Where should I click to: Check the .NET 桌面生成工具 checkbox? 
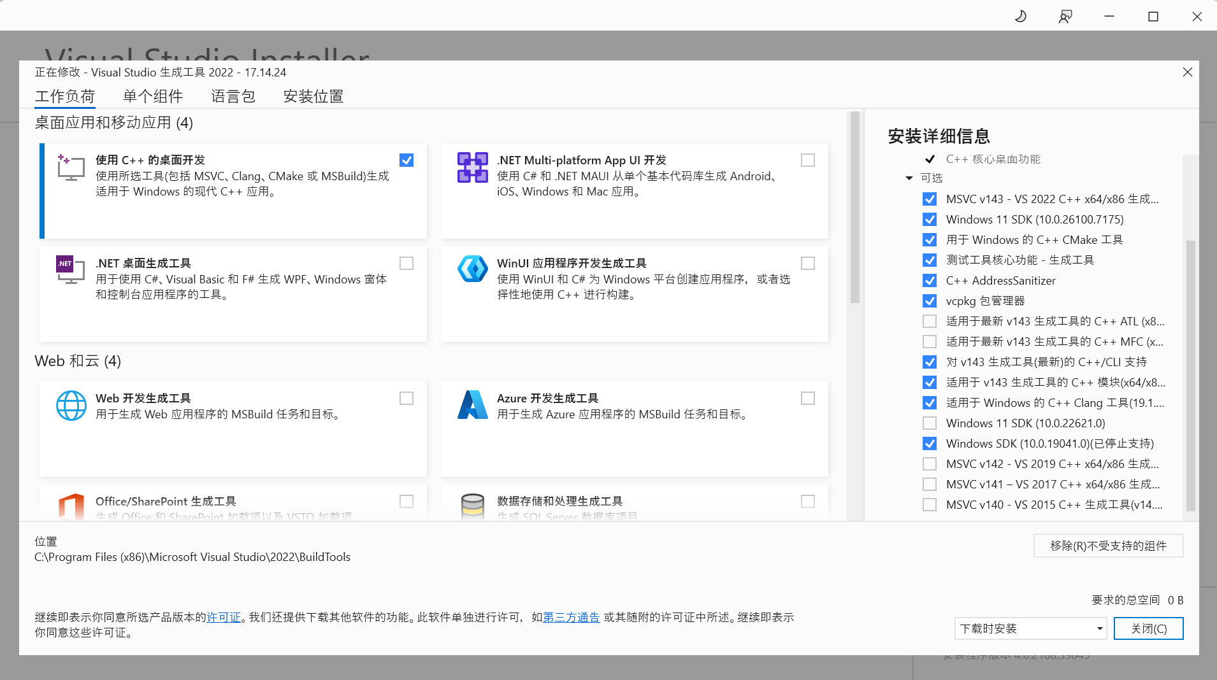tap(407, 264)
